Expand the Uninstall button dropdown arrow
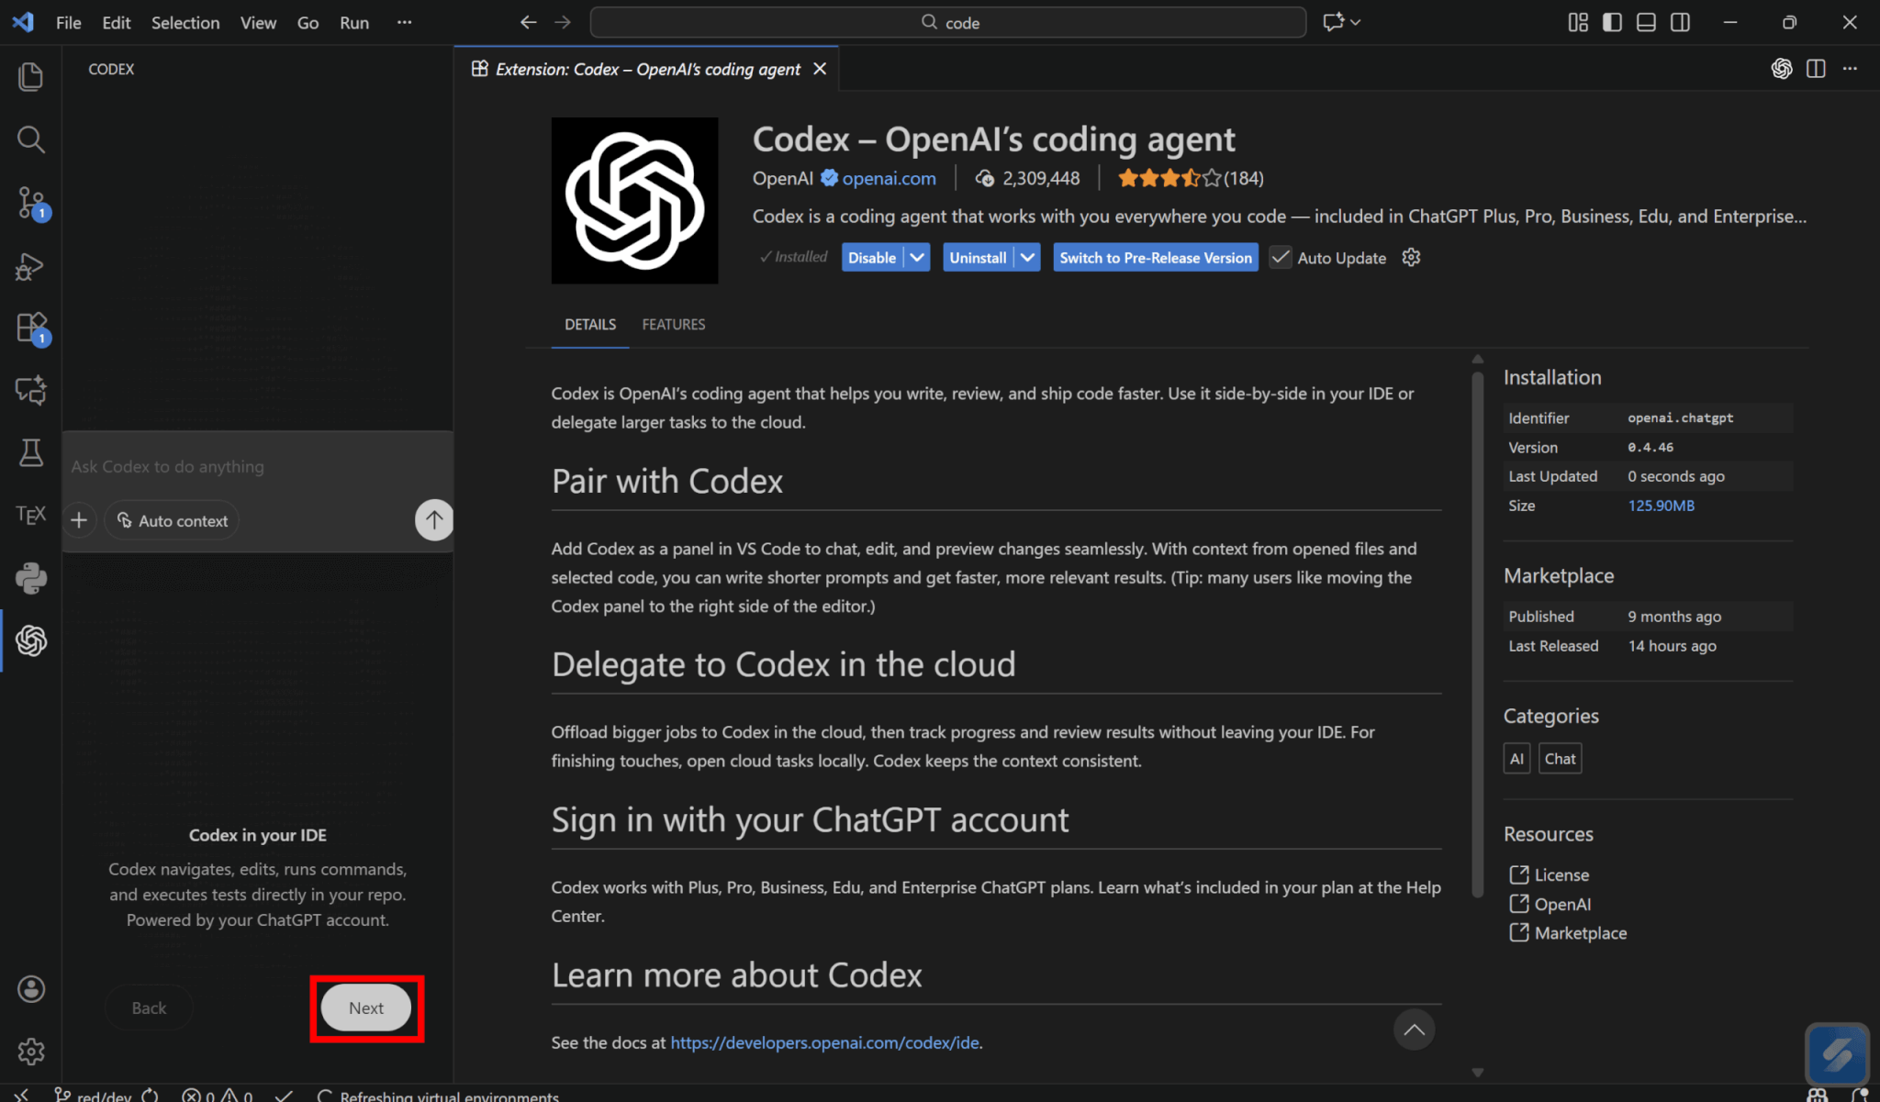Viewport: 1880px width, 1102px height. (1027, 258)
